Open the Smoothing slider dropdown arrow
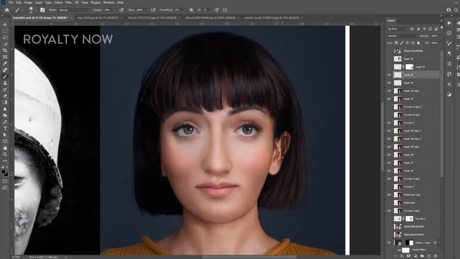Image resolution: width=460 pixels, height=259 pixels. 185,10
